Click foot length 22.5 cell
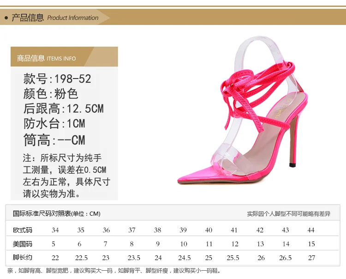The width and height of the screenshot is (346, 279). point(81,258)
